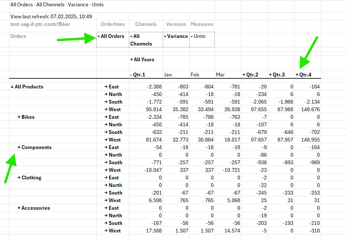
Task: Select the Jan column header
Action: point(168,75)
